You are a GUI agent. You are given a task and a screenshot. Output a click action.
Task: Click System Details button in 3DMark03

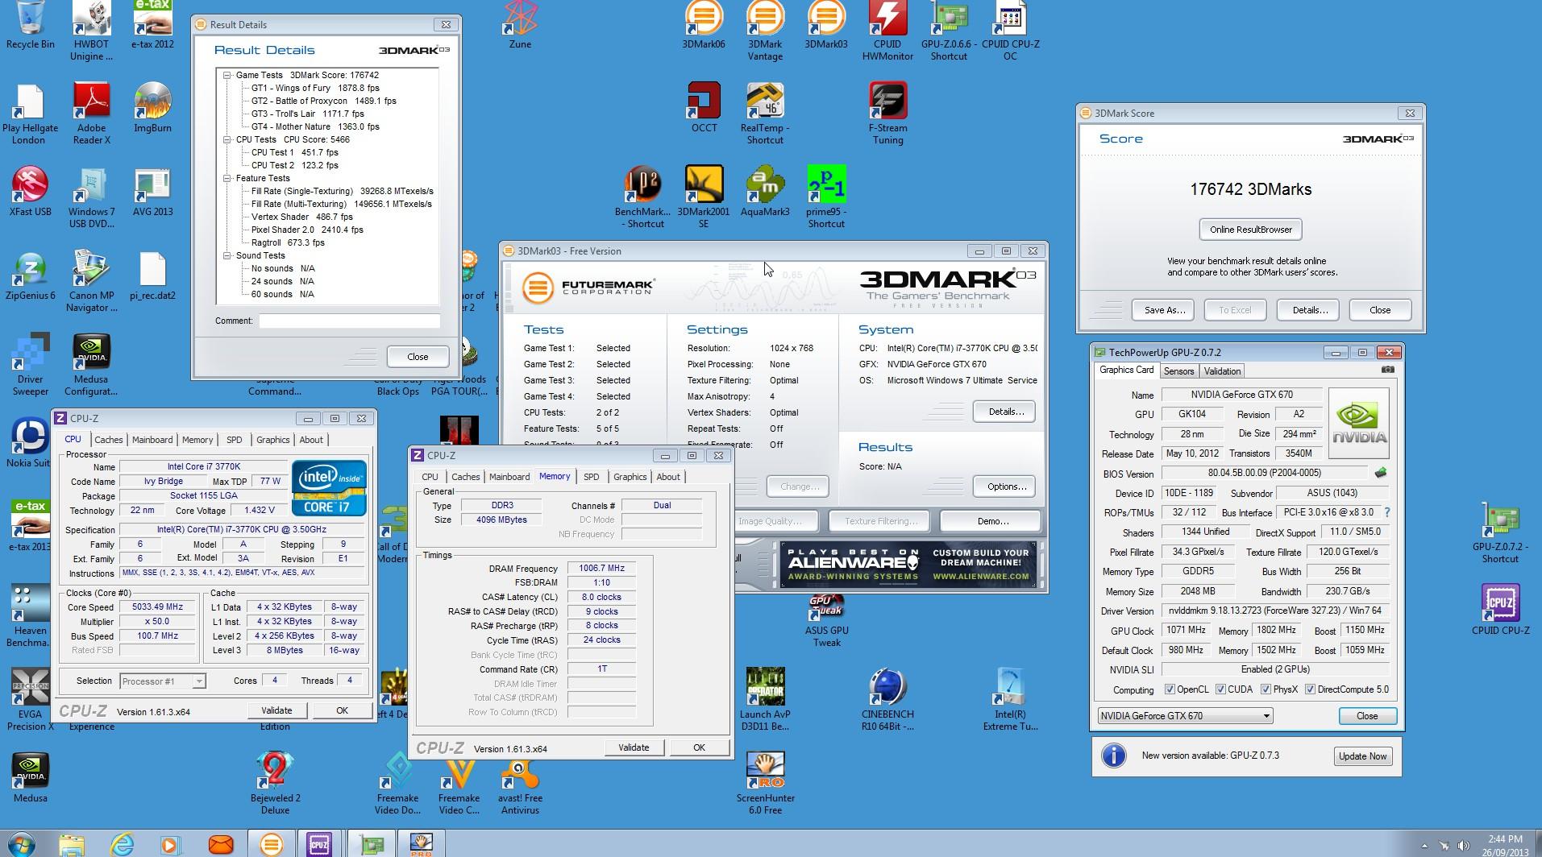pos(1005,412)
